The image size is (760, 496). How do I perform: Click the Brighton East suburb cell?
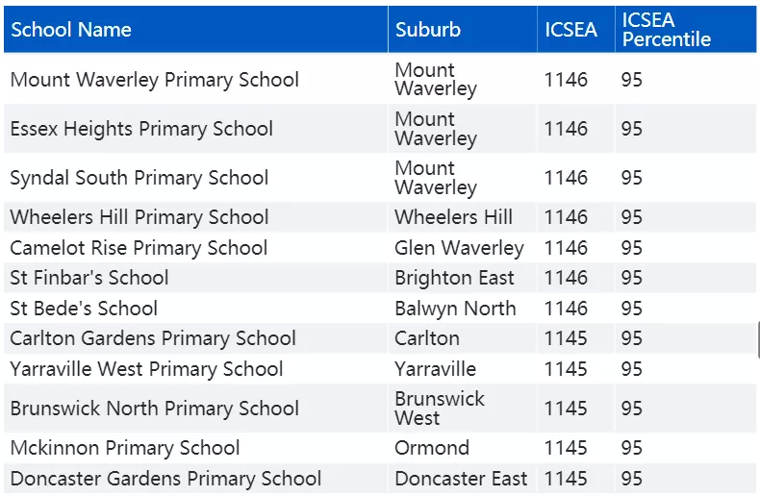pyautogui.click(x=454, y=278)
